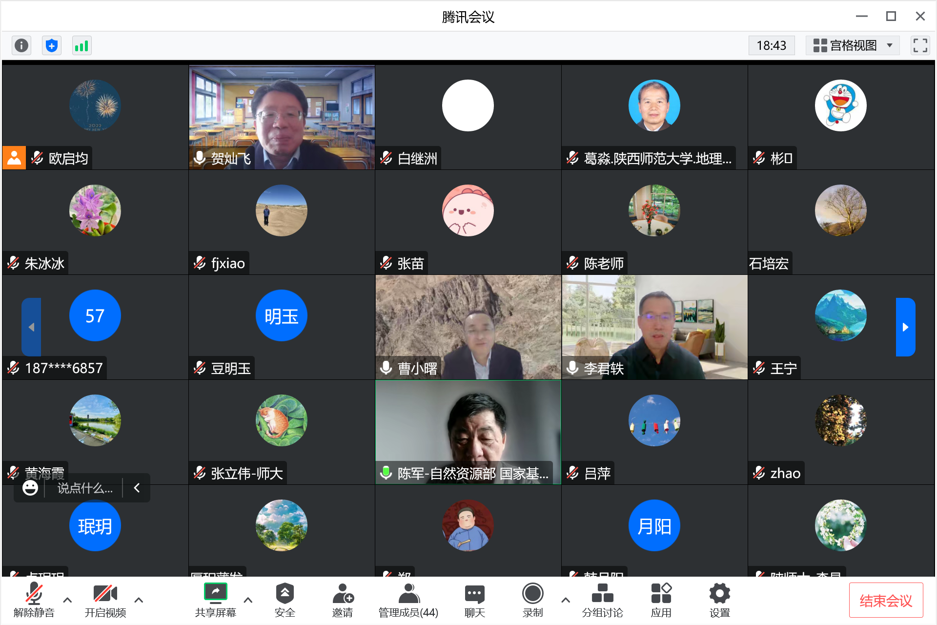Open the Apps (应用) icon

pos(661,600)
